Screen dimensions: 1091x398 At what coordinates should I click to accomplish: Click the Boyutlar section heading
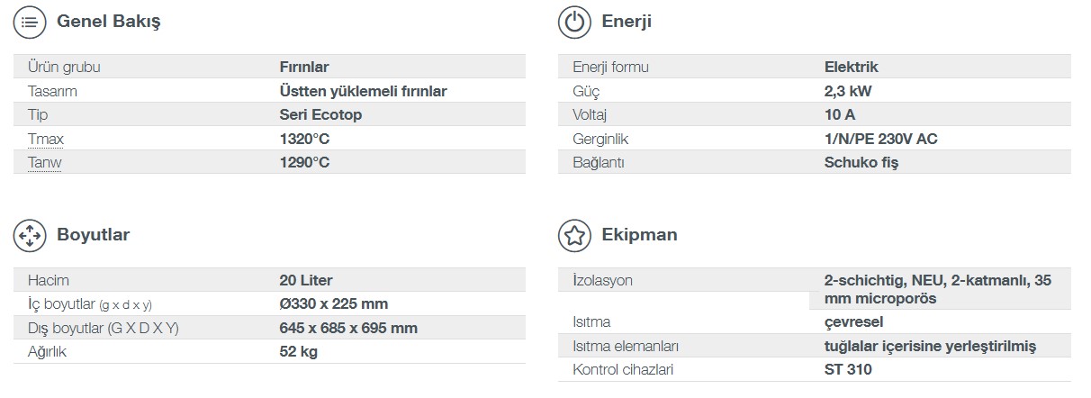pyautogui.click(x=94, y=235)
